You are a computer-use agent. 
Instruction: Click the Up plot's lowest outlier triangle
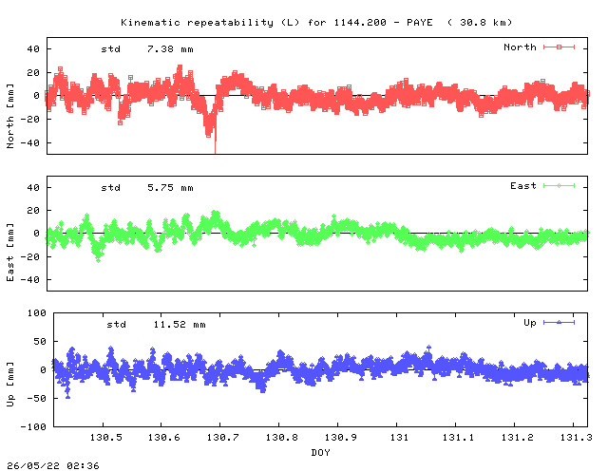point(68,396)
